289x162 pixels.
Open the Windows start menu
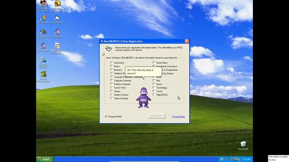click(x=45, y=159)
